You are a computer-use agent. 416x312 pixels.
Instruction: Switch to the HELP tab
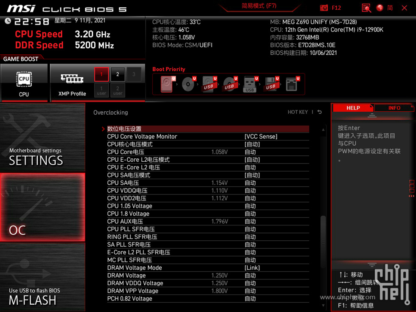tap(353, 108)
